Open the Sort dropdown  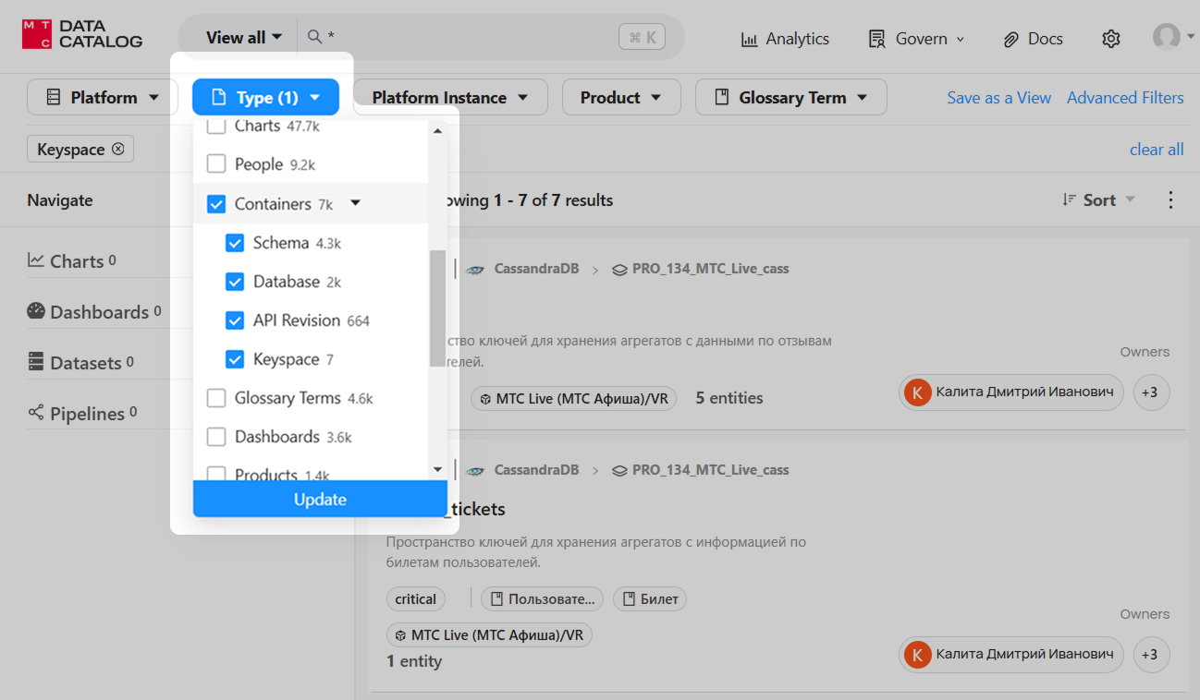pos(1099,199)
